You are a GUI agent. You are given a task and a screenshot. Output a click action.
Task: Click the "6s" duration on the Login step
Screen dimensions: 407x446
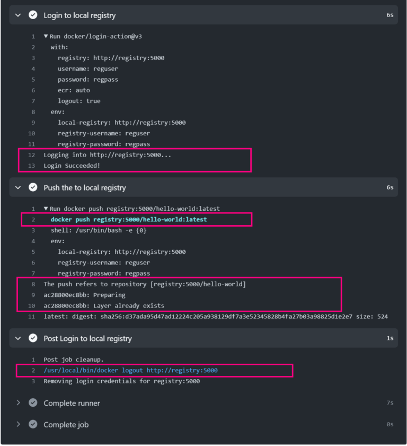tap(390, 15)
